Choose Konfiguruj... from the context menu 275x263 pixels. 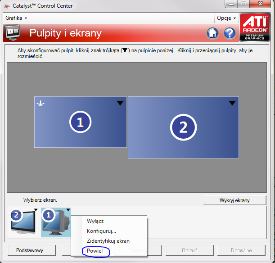[109, 231]
